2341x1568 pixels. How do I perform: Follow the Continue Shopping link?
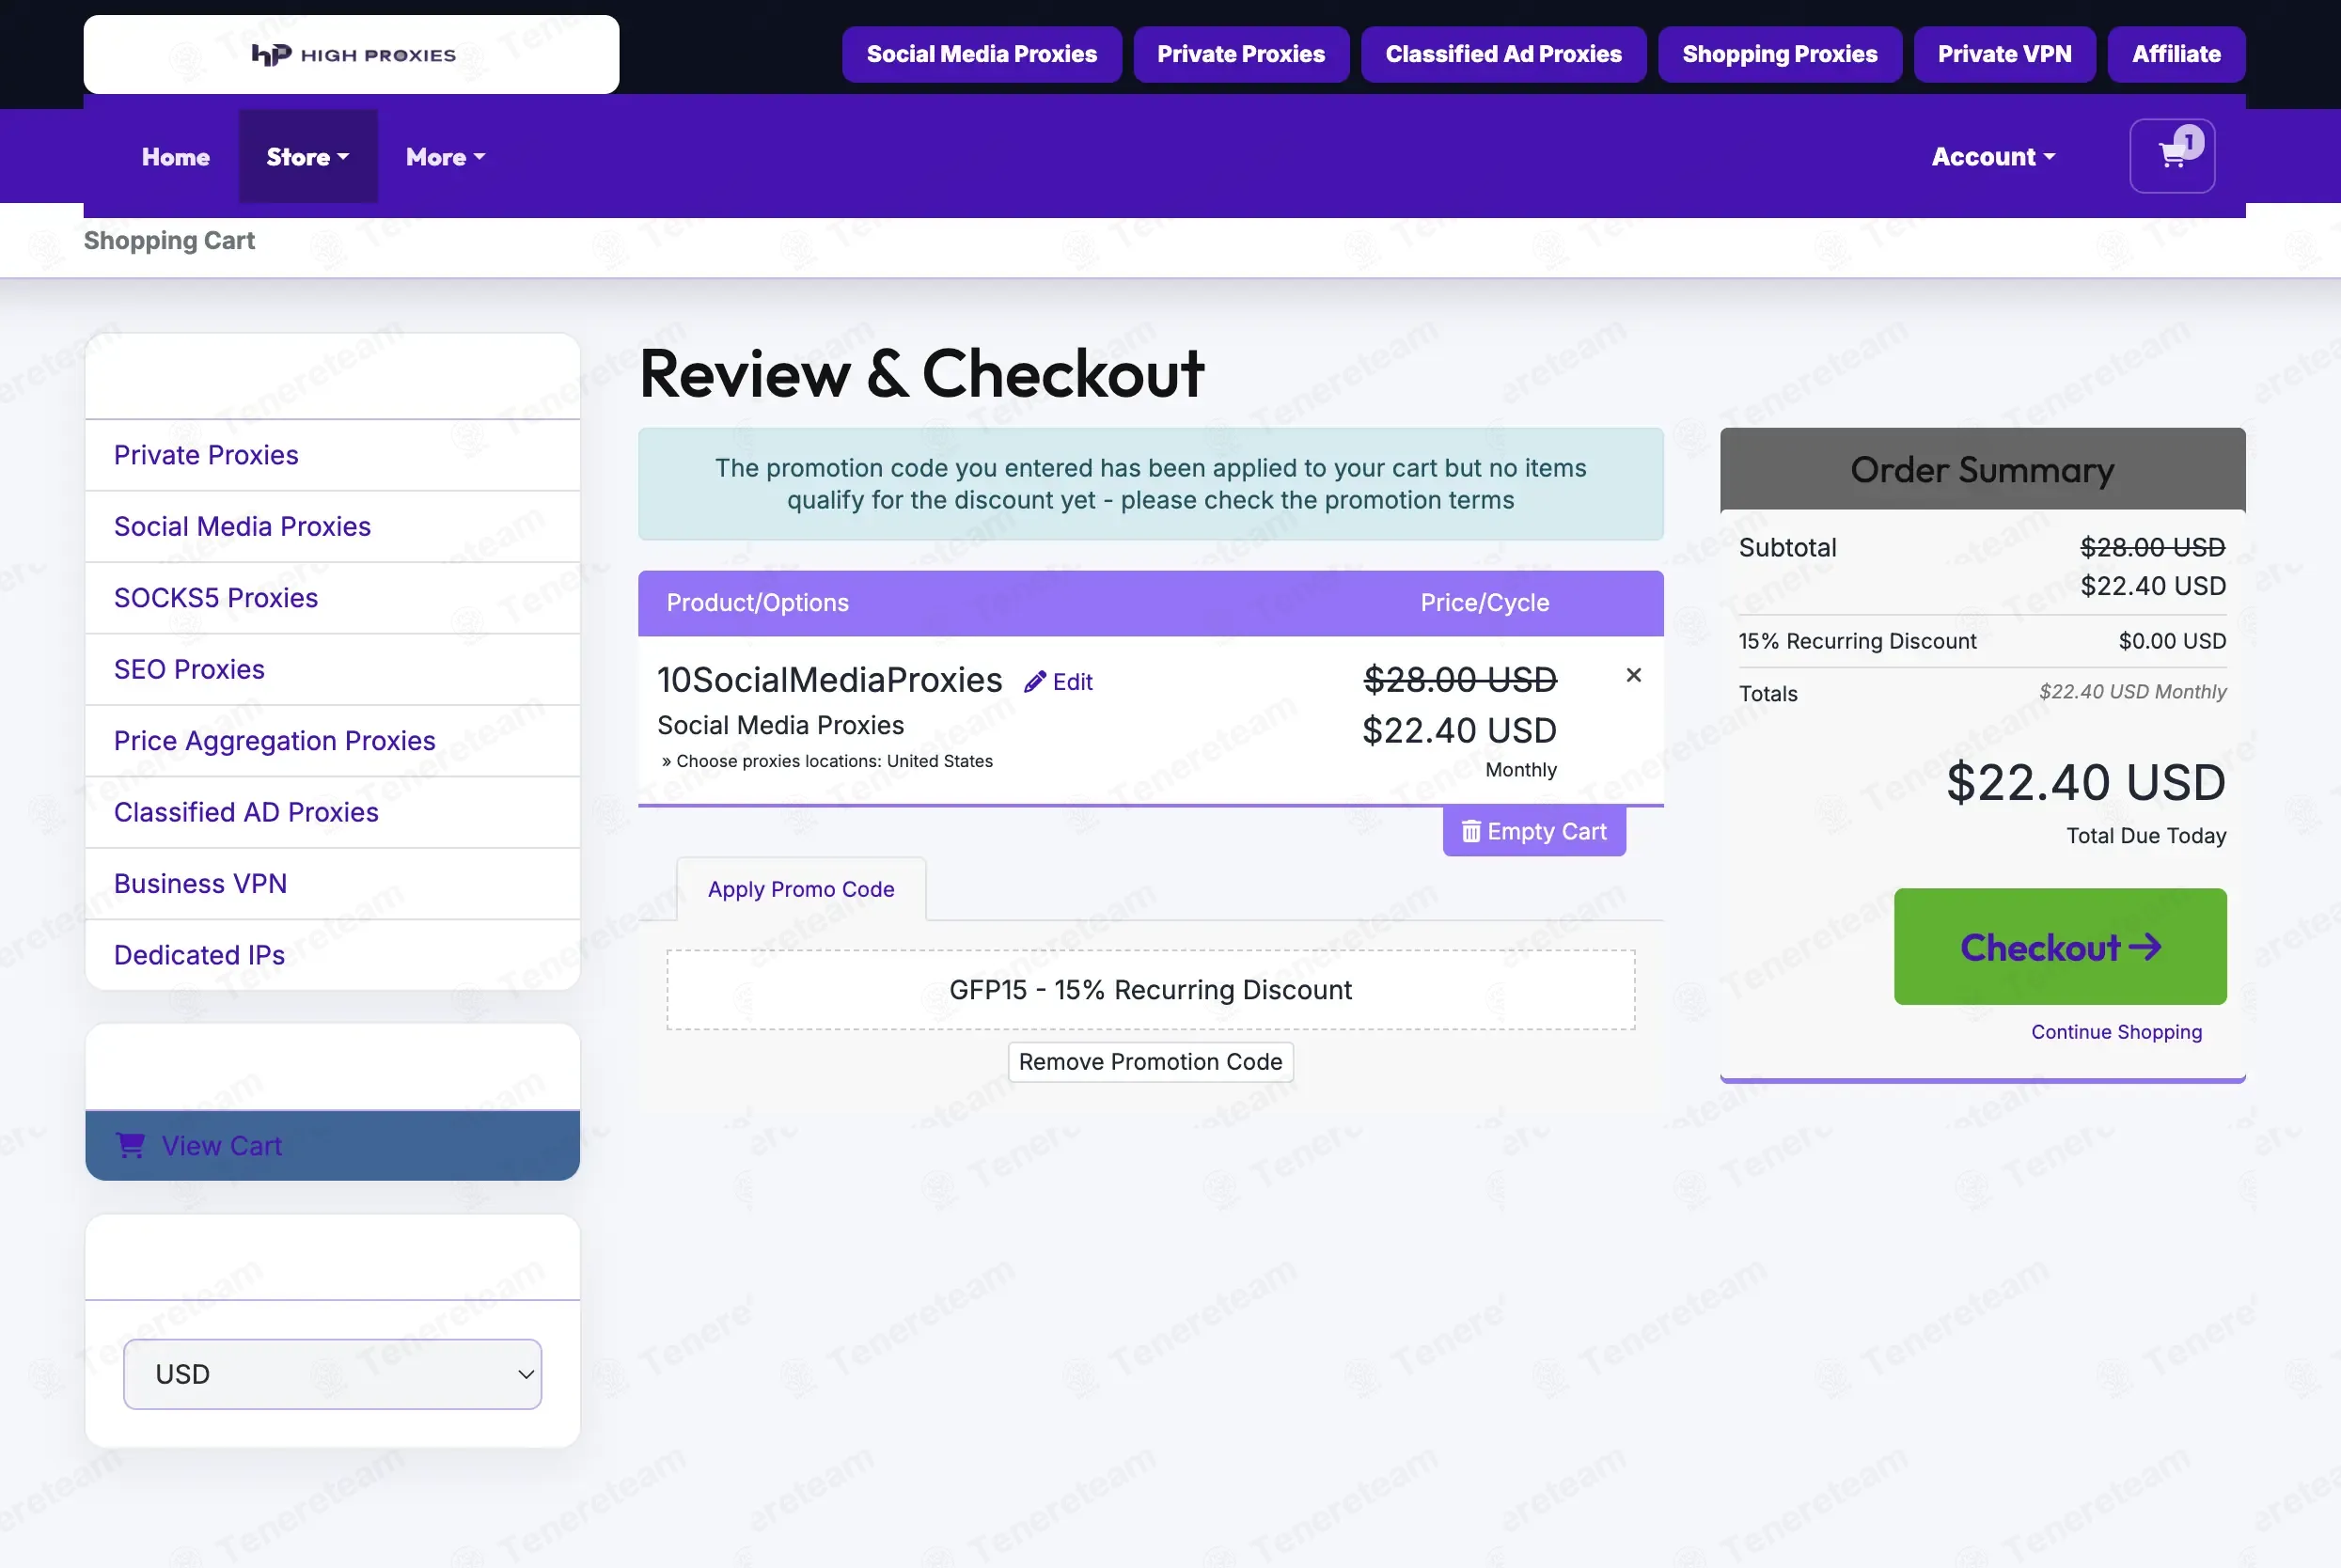tap(2116, 1032)
